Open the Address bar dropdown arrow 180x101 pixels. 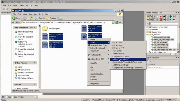coord(113,22)
